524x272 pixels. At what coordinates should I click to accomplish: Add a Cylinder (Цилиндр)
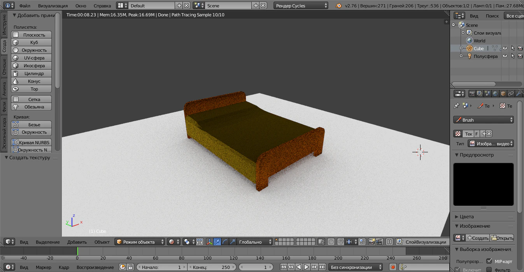click(32, 73)
